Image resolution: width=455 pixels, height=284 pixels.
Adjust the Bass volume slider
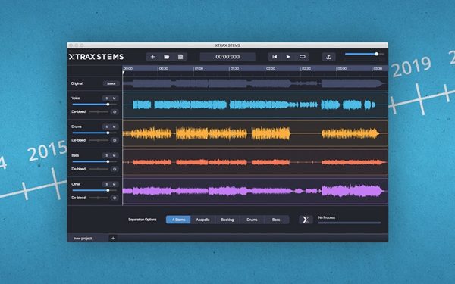[95, 161]
